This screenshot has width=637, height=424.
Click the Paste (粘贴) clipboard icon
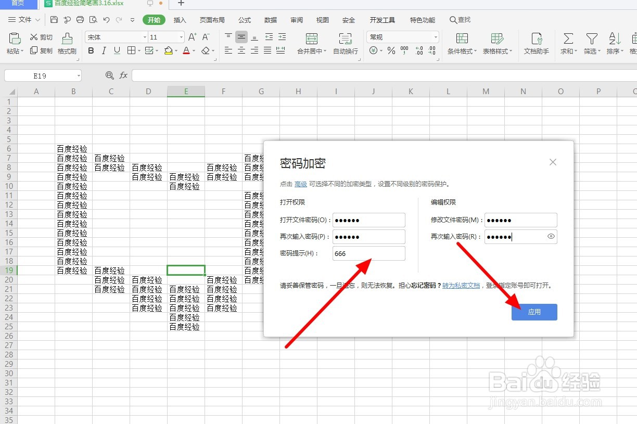(x=15, y=38)
